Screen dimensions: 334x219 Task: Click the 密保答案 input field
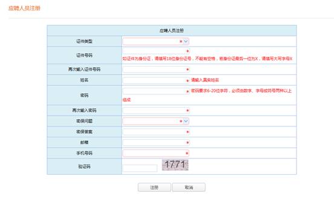pos(154,132)
